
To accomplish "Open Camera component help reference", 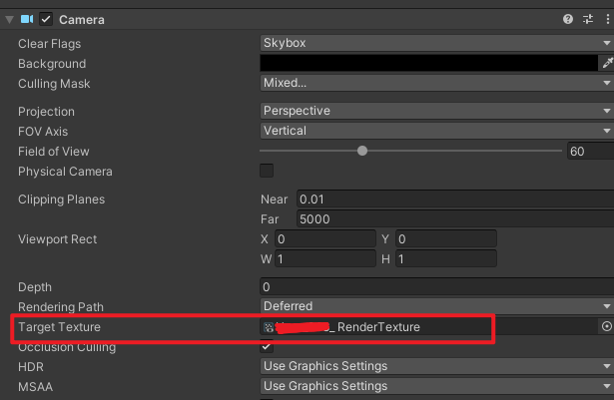I will click(568, 19).
